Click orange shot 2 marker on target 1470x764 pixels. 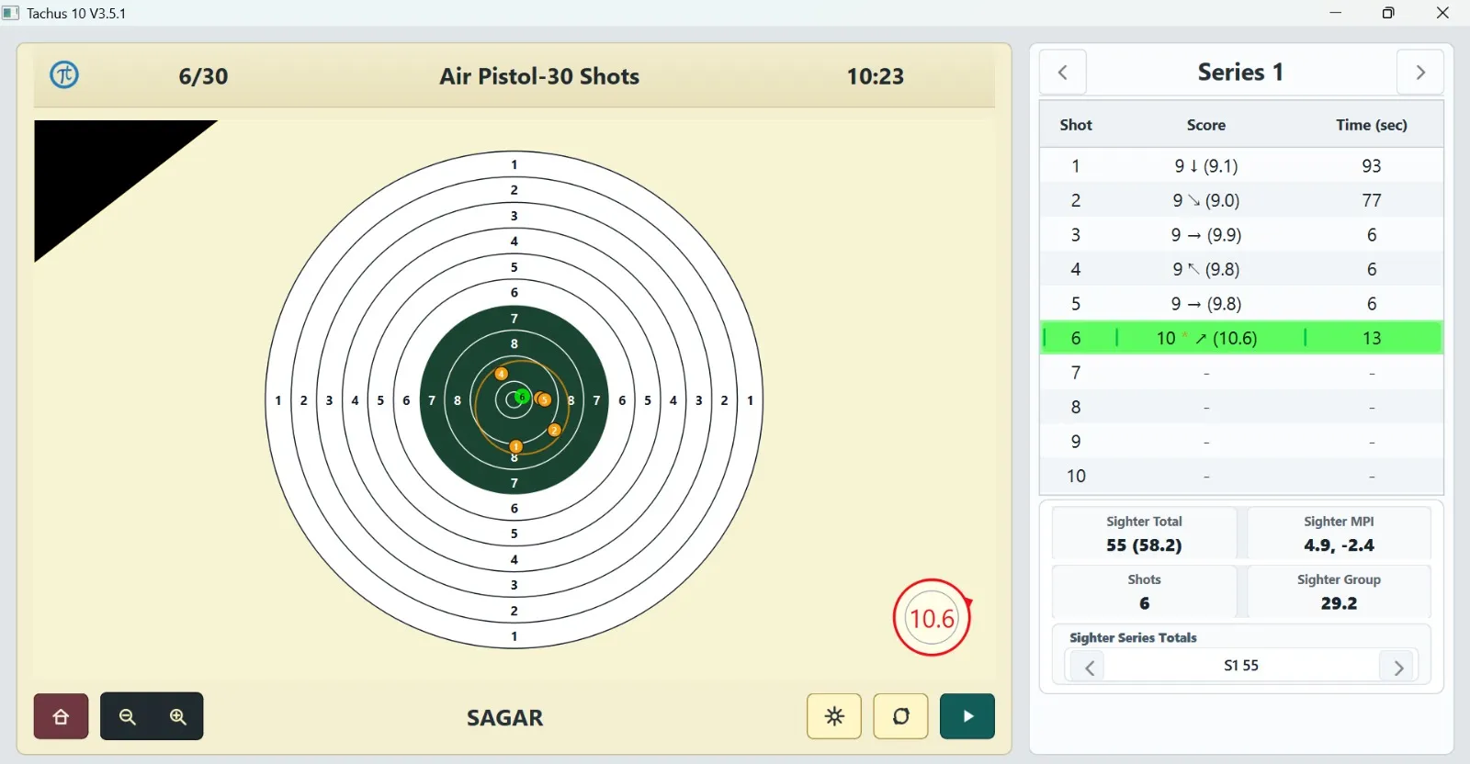click(554, 430)
